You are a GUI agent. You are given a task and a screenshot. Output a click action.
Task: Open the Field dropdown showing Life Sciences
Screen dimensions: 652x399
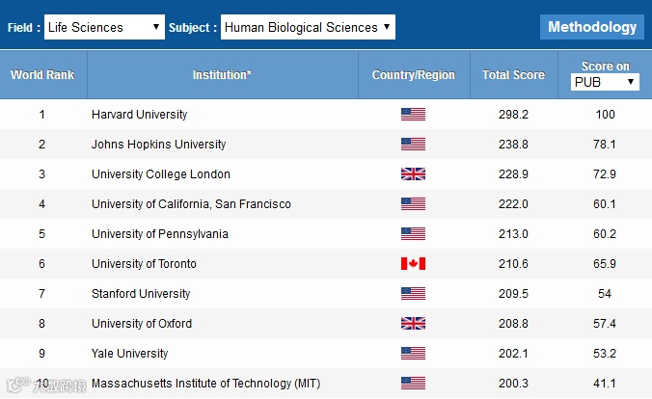(104, 27)
